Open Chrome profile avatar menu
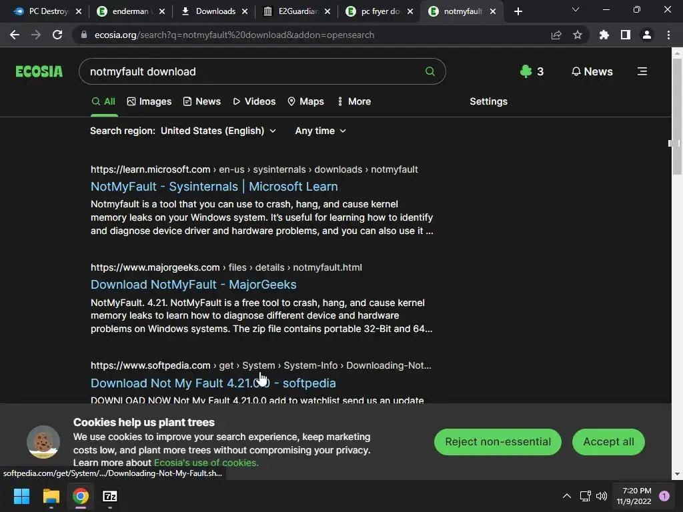 [647, 35]
